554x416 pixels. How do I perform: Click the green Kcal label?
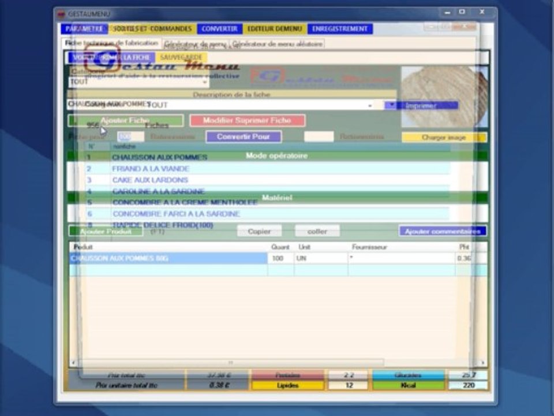[x=408, y=385]
